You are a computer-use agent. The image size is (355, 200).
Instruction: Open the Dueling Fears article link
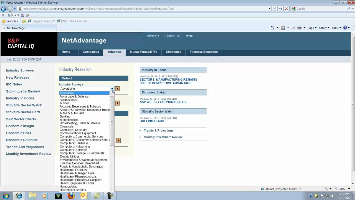(x=152, y=121)
